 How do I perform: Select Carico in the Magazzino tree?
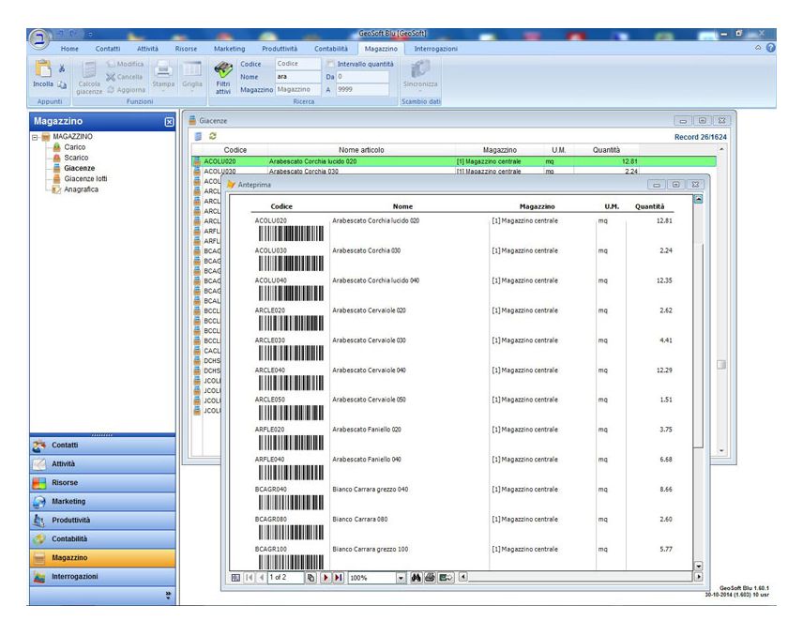[75, 147]
